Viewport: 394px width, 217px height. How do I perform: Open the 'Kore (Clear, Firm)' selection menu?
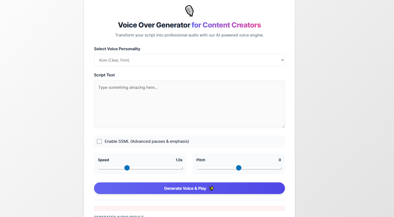tap(189, 60)
